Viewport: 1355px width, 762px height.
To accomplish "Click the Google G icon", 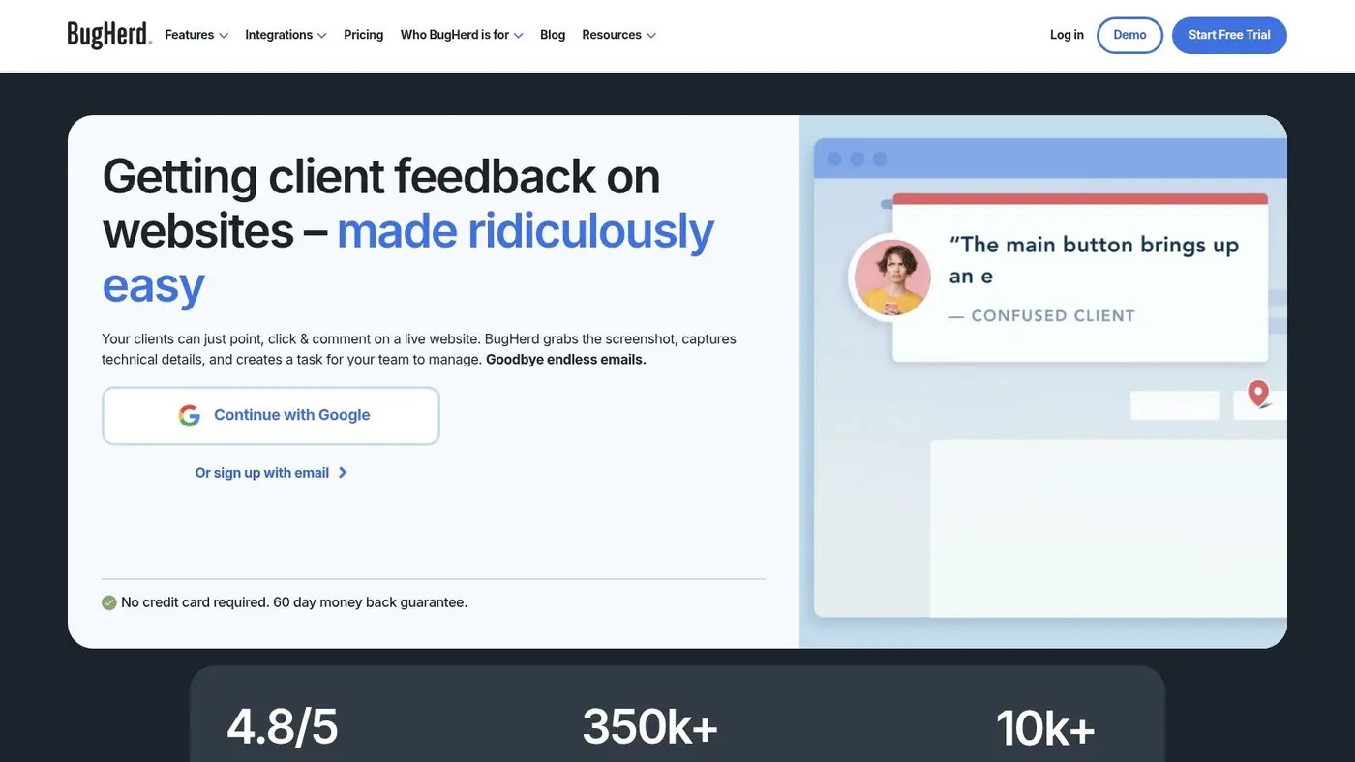I will click(189, 415).
